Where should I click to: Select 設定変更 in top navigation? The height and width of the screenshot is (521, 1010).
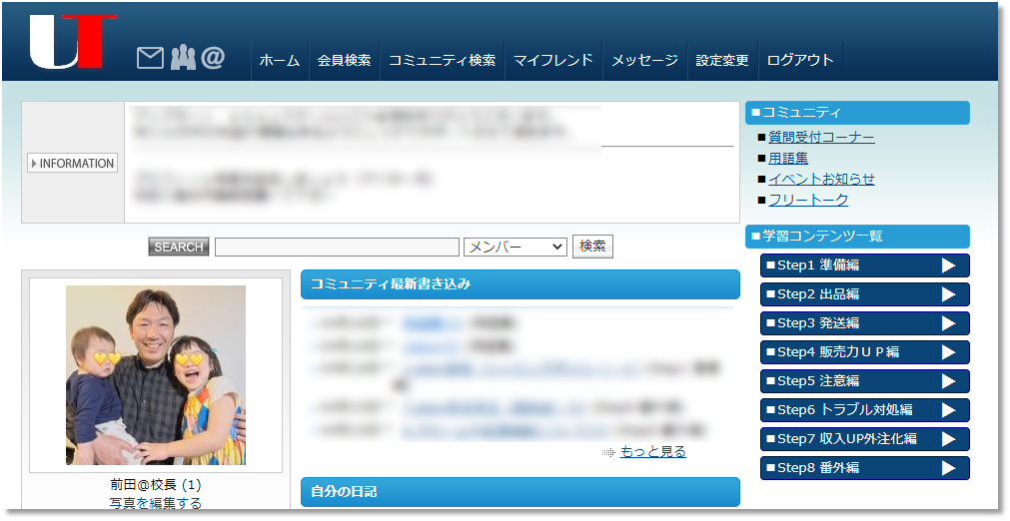pos(722,60)
